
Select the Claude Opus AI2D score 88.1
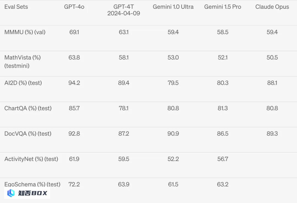(x=272, y=83)
